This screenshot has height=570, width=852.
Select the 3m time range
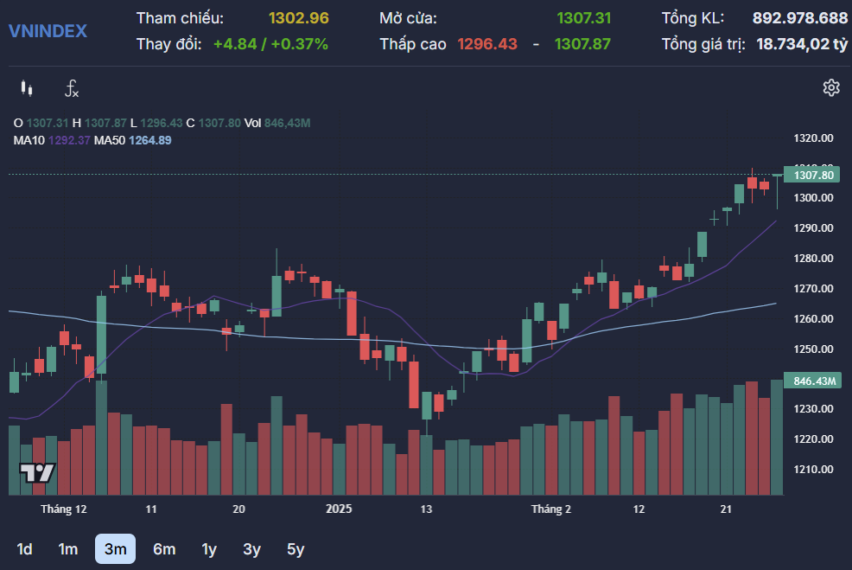[115, 549]
